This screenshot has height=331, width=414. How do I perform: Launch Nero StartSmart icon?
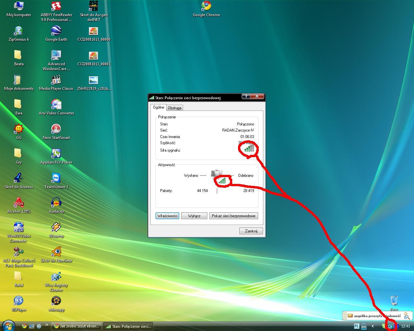click(x=56, y=132)
